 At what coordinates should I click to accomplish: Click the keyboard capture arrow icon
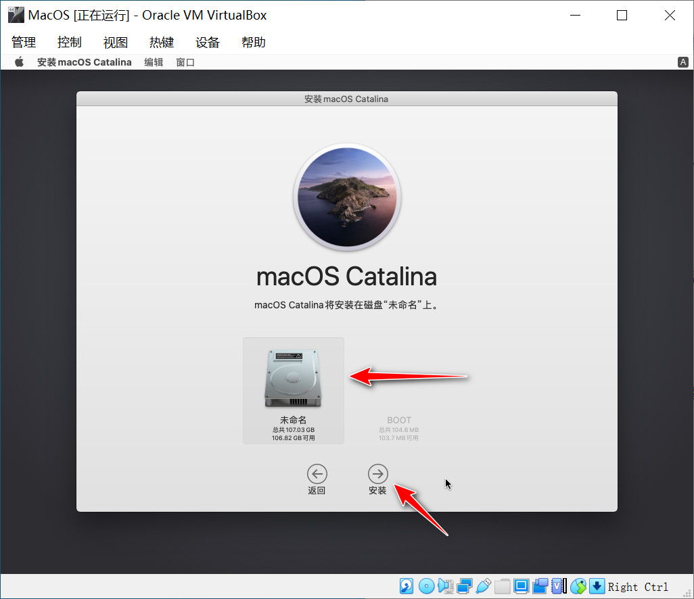click(x=597, y=586)
